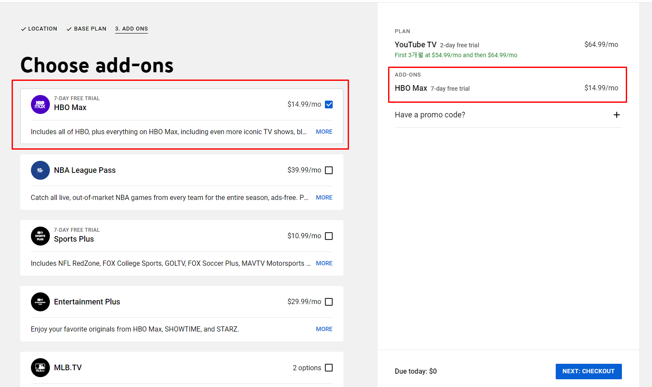Click the Base Plan step checkmark icon
This screenshot has height=387, width=652.
(69, 29)
